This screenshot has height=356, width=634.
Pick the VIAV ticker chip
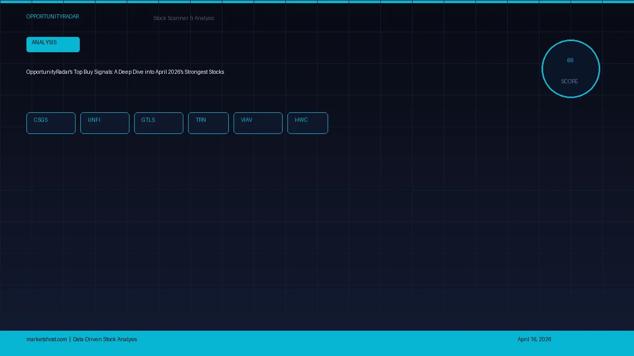(x=258, y=123)
